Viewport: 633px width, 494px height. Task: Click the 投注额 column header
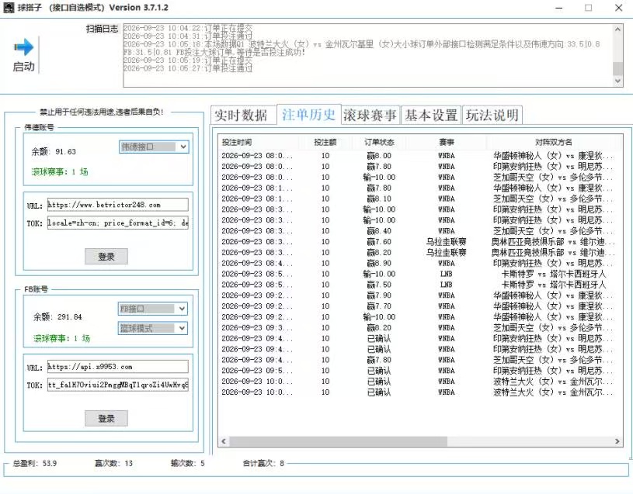pyautogui.click(x=325, y=142)
